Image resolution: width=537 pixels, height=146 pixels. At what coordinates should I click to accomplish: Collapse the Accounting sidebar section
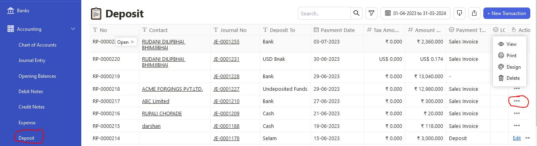click(73, 29)
